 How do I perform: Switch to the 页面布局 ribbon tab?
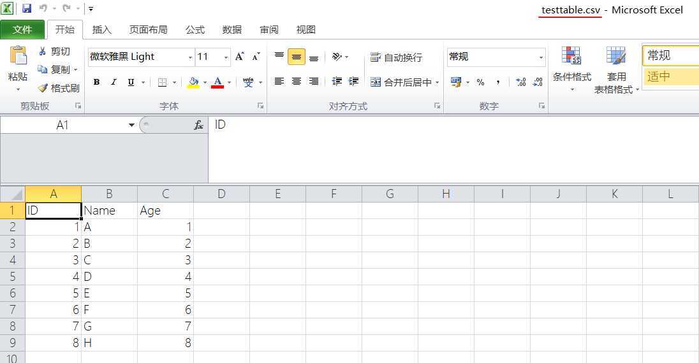coord(148,29)
